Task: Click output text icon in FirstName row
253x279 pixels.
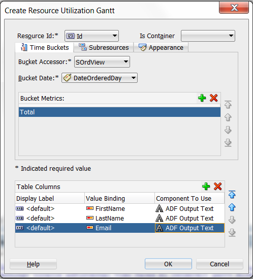Action: [160, 208]
